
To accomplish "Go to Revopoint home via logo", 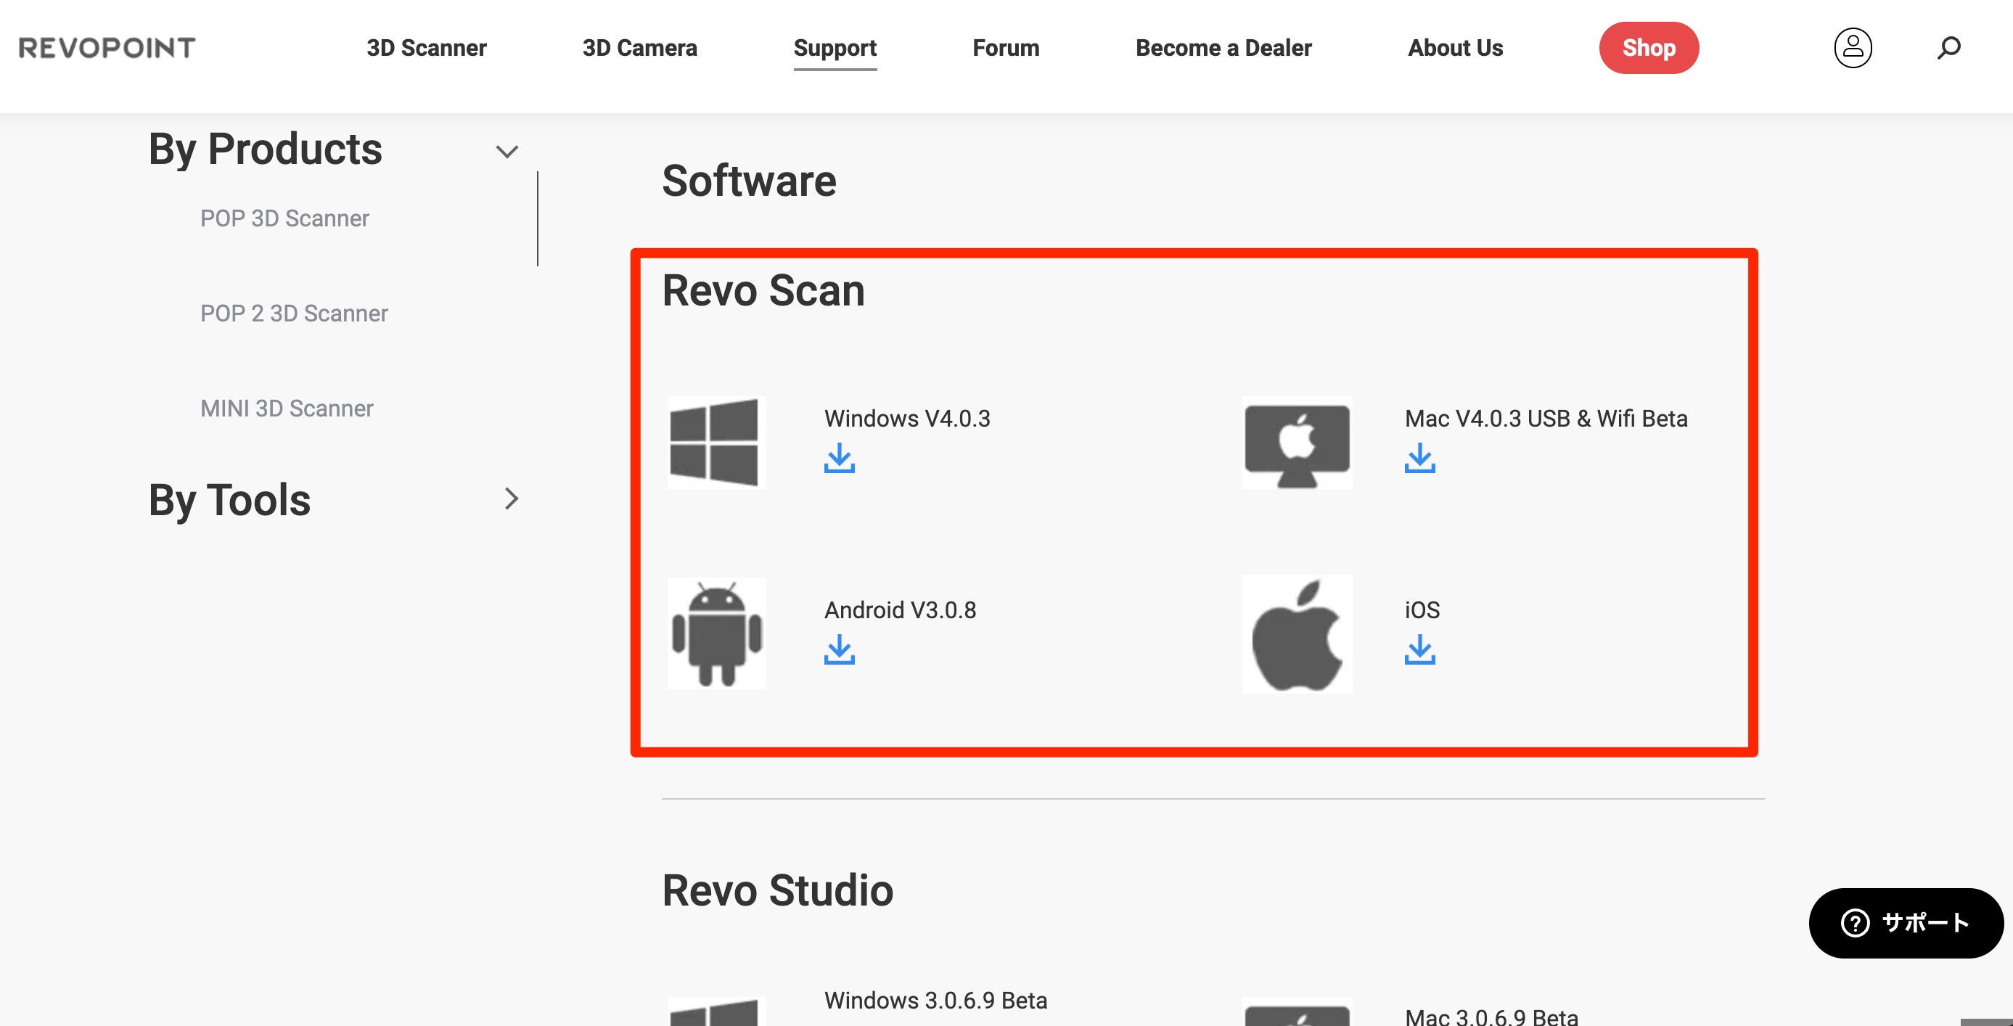I will click(107, 48).
